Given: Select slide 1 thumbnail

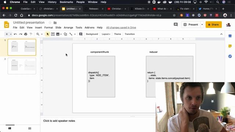Looking at the screenshot, I should 22,47.
